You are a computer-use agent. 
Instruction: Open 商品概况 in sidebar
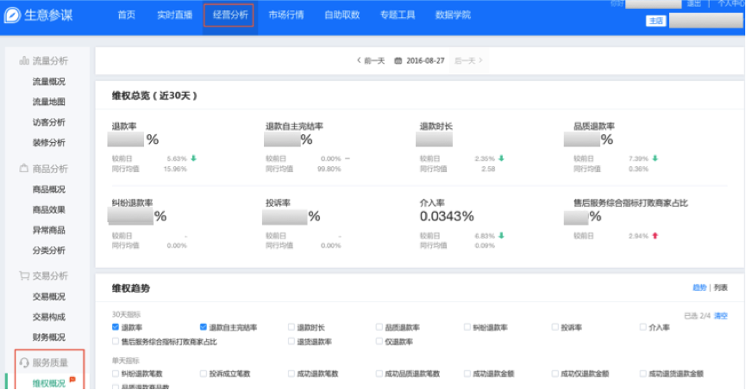tap(48, 189)
